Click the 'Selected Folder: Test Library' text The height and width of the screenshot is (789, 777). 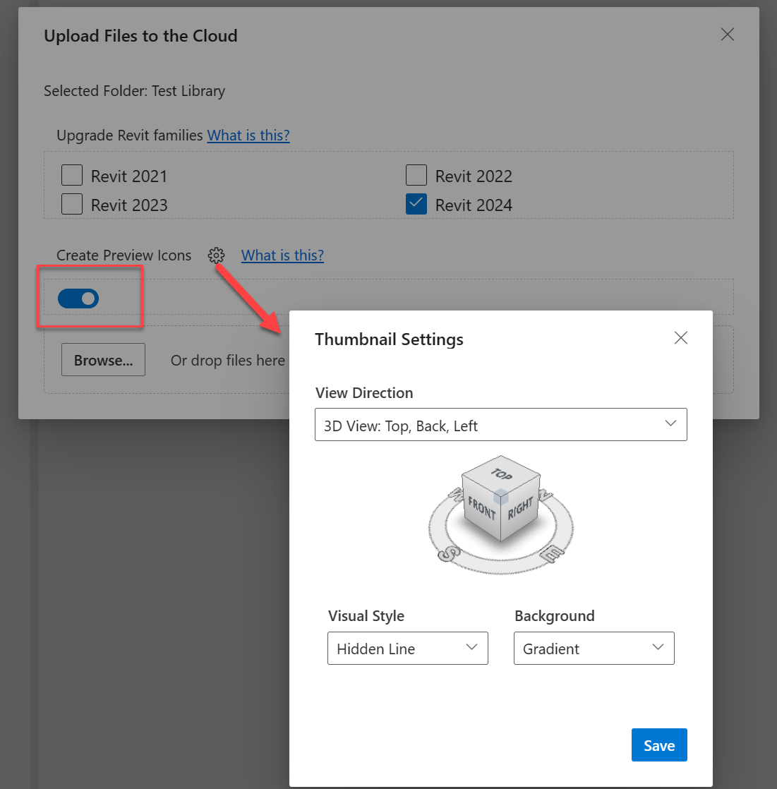click(134, 91)
